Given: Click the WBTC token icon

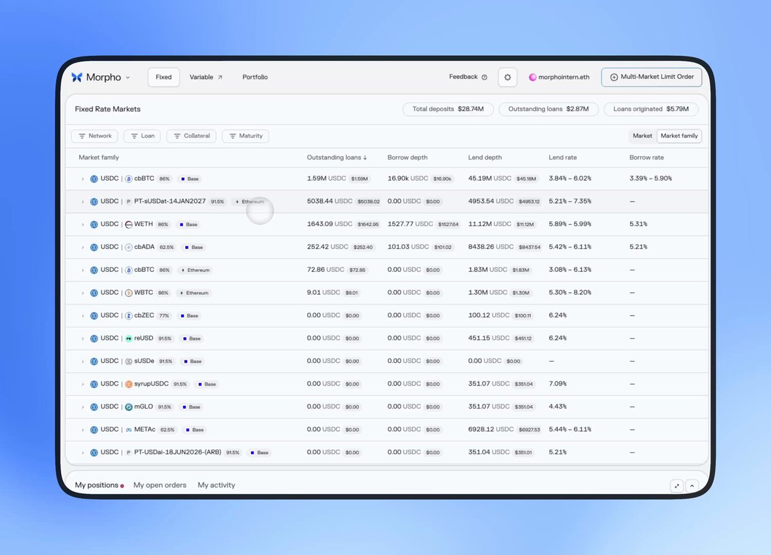Looking at the screenshot, I should (x=128, y=293).
